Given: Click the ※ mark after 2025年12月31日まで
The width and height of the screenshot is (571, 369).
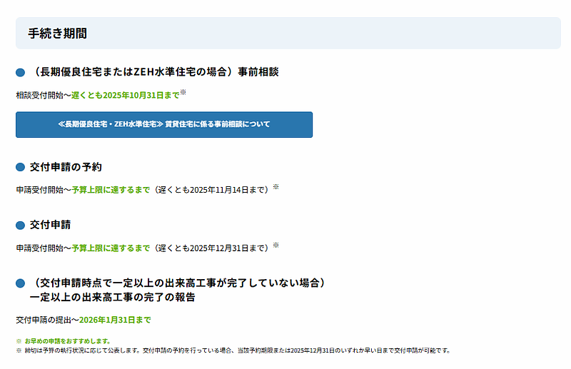Looking at the screenshot, I should (x=276, y=246).
